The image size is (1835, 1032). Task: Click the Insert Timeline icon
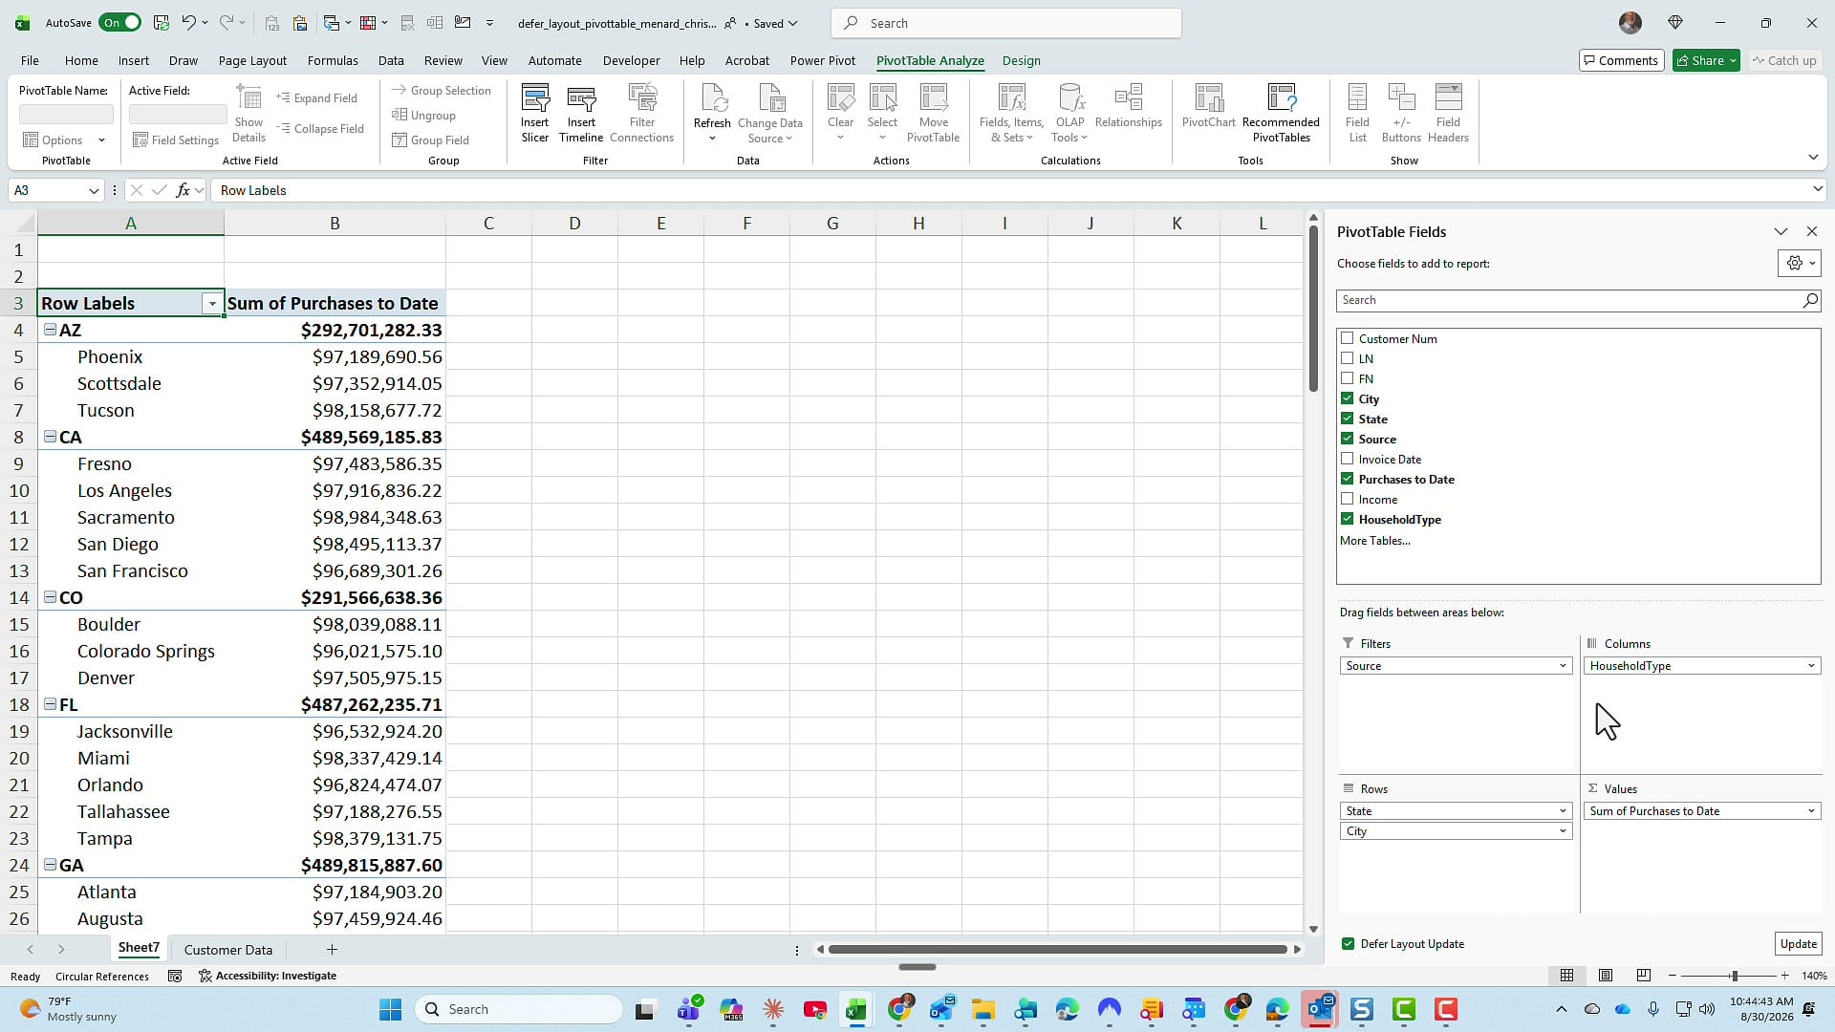(x=581, y=113)
